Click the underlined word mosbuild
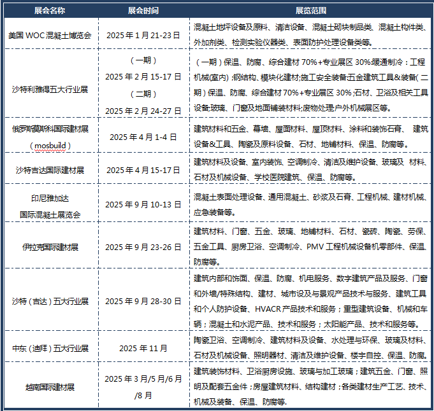This screenshot has width=434, height=411. coord(50,146)
